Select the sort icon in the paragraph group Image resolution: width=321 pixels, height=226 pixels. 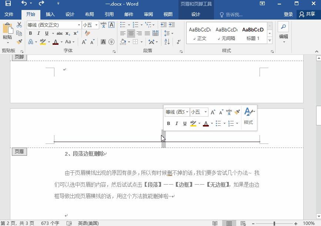167,41
